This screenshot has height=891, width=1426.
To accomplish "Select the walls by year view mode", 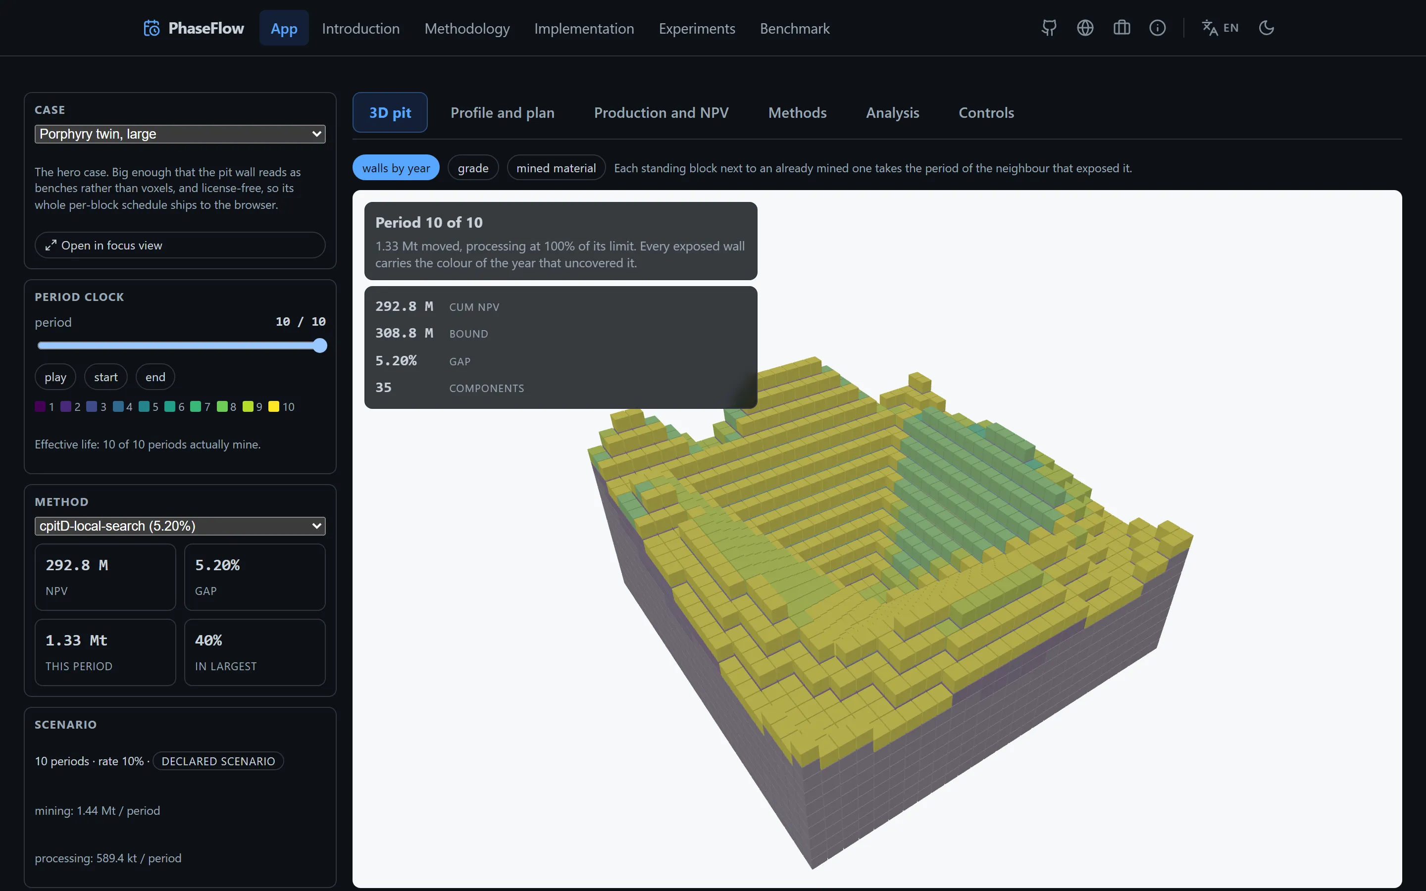I will 396,168.
